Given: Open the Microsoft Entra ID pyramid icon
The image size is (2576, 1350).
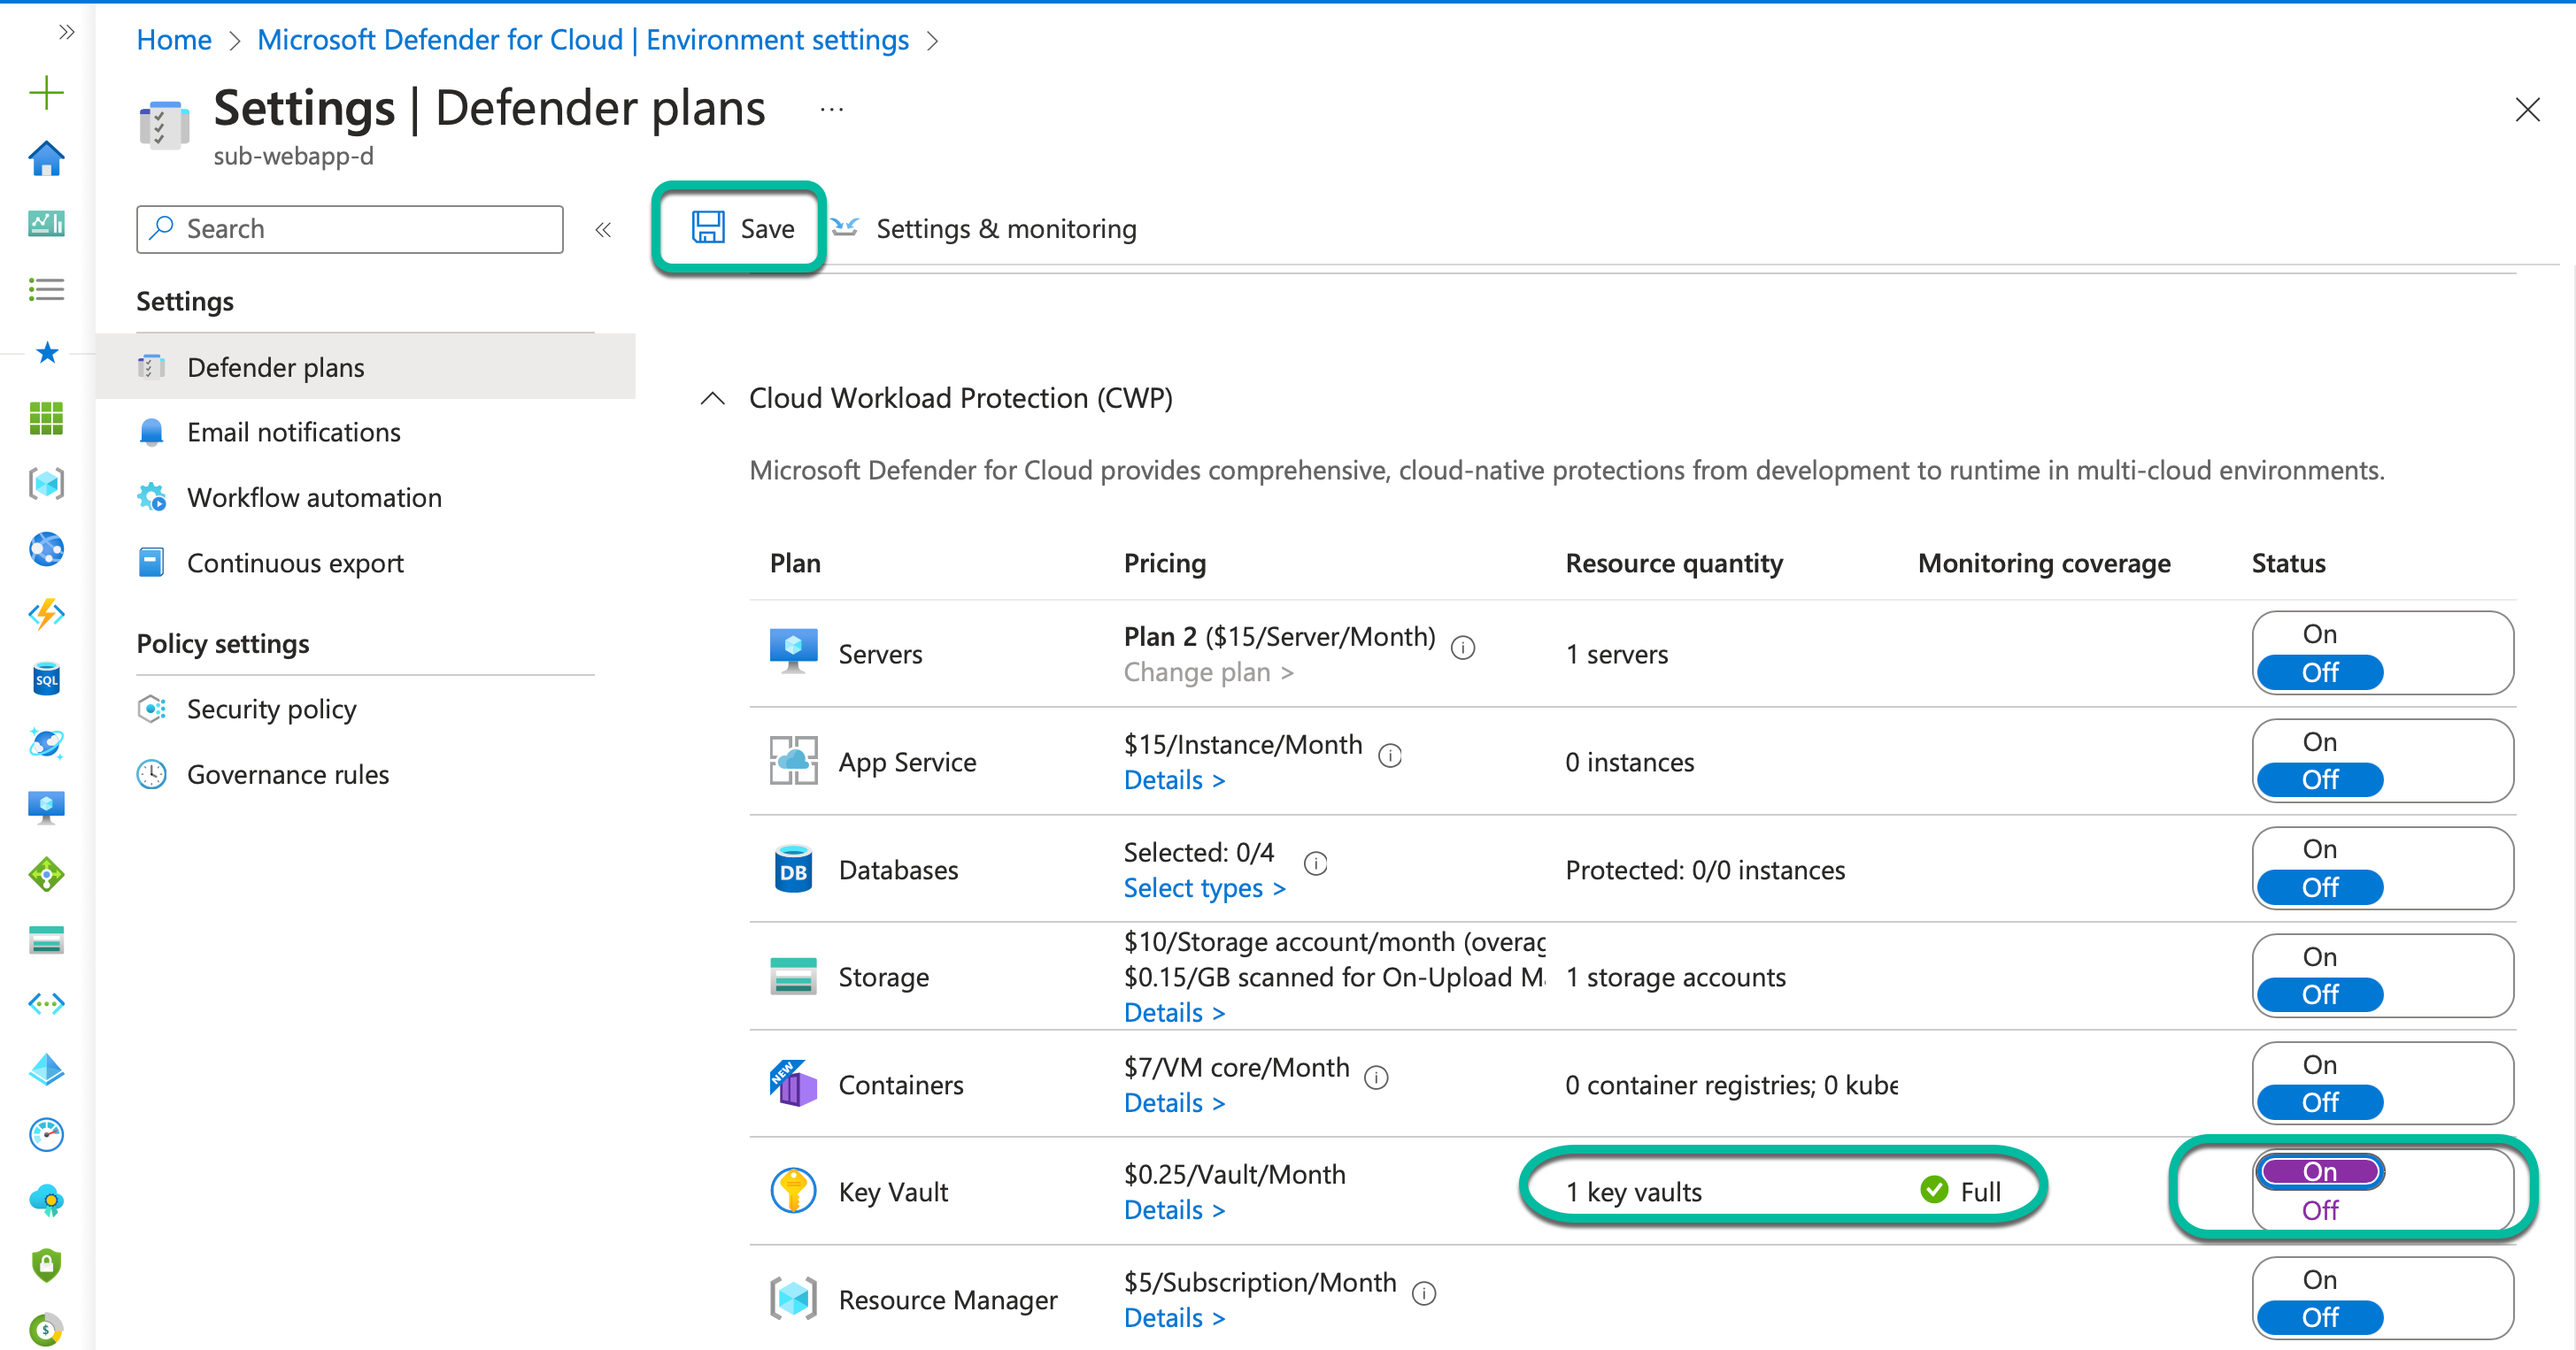Looking at the screenshot, I should coord(46,1070).
